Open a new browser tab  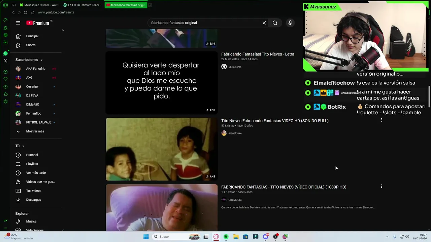tap(150, 5)
